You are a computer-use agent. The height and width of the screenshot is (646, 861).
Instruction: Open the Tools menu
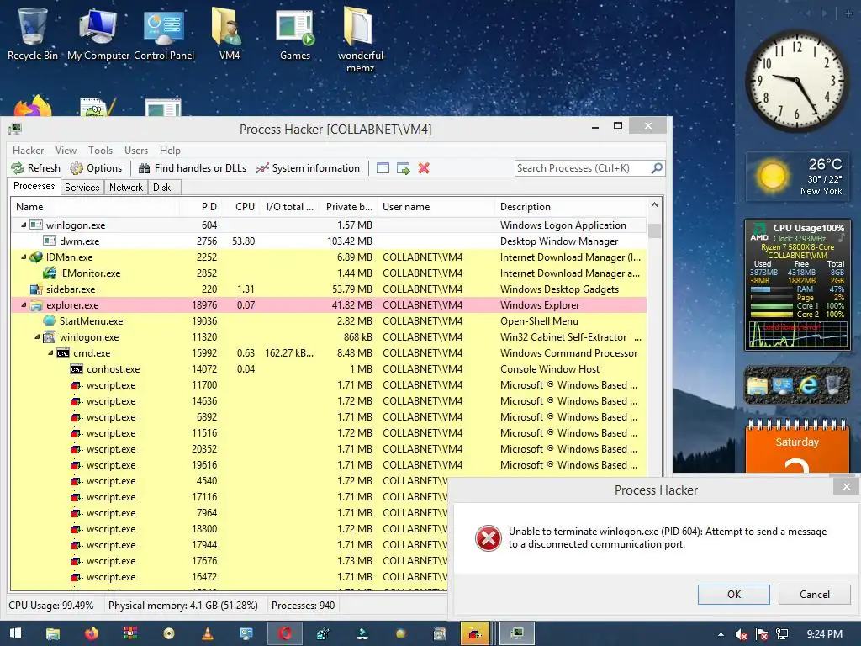[101, 150]
